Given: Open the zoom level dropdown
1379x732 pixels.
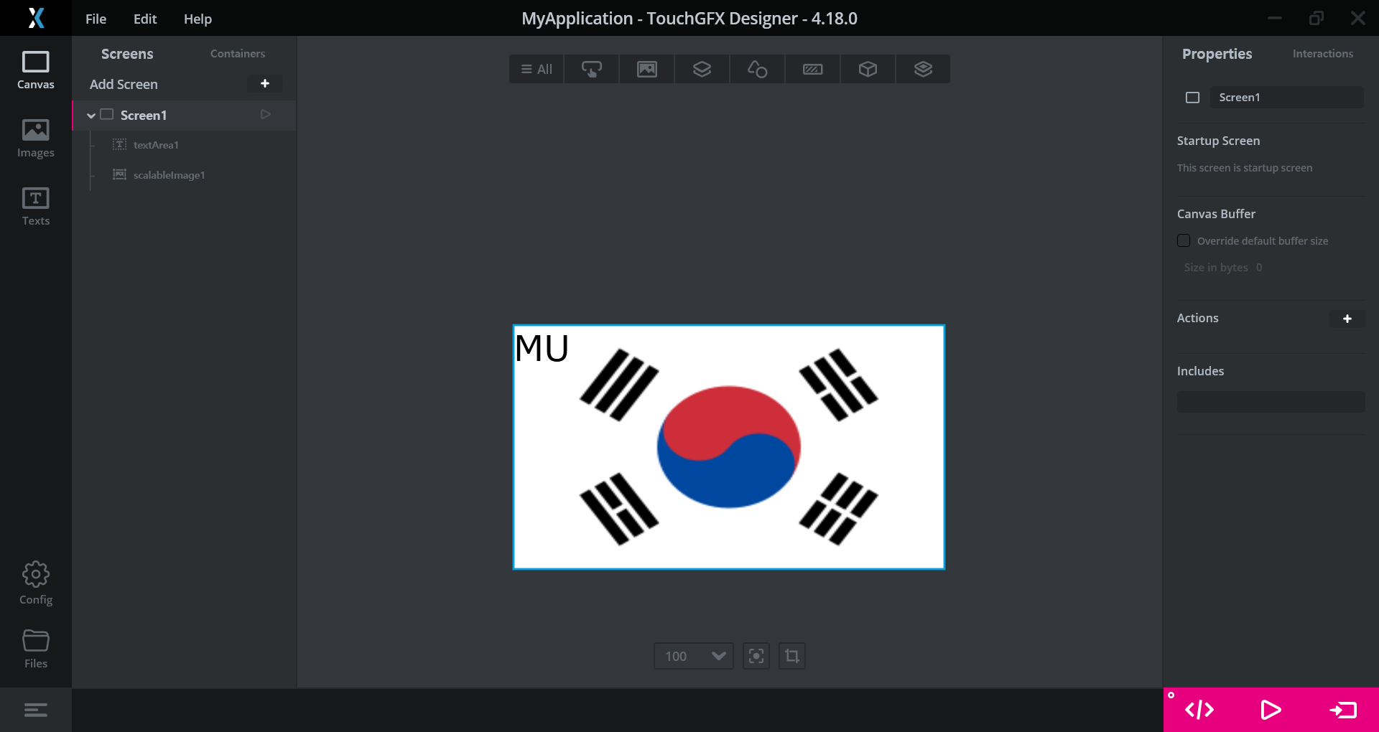Looking at the screenshot, I should point(694,656).
